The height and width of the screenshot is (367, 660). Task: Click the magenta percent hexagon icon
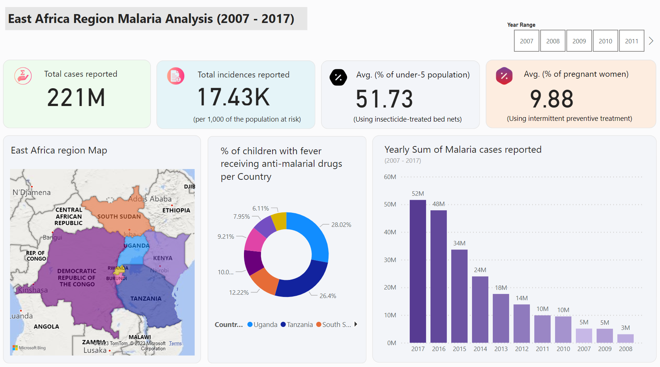(504, 76)
